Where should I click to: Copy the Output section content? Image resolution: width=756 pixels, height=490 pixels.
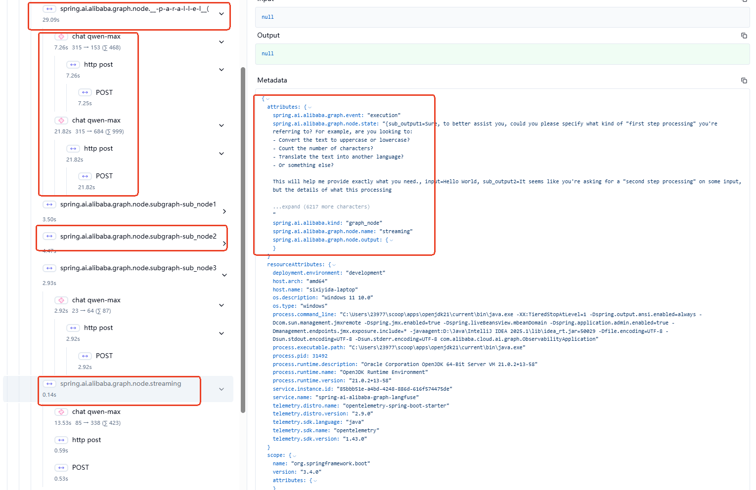click(744, 36)
